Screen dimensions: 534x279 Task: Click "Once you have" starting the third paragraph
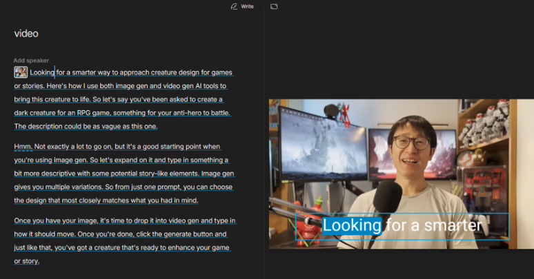point(37,220)
